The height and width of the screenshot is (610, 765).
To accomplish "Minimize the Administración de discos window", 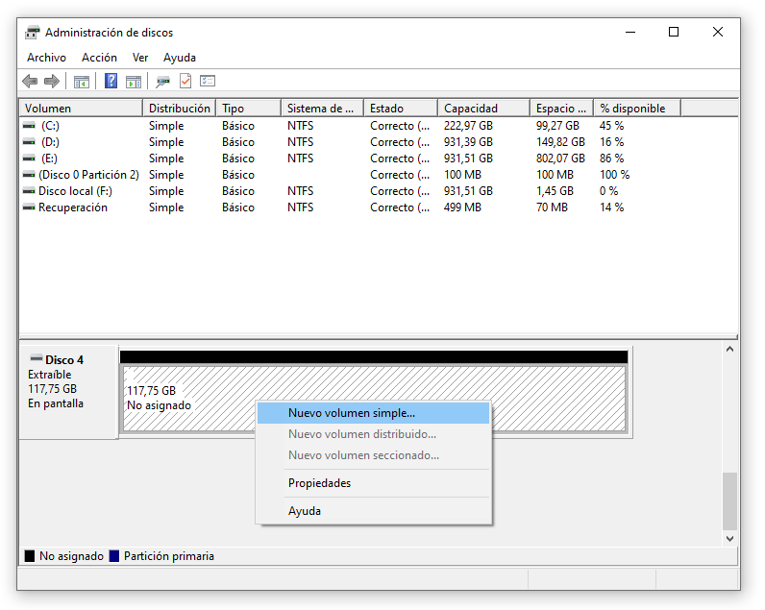I will pos(630,33).
